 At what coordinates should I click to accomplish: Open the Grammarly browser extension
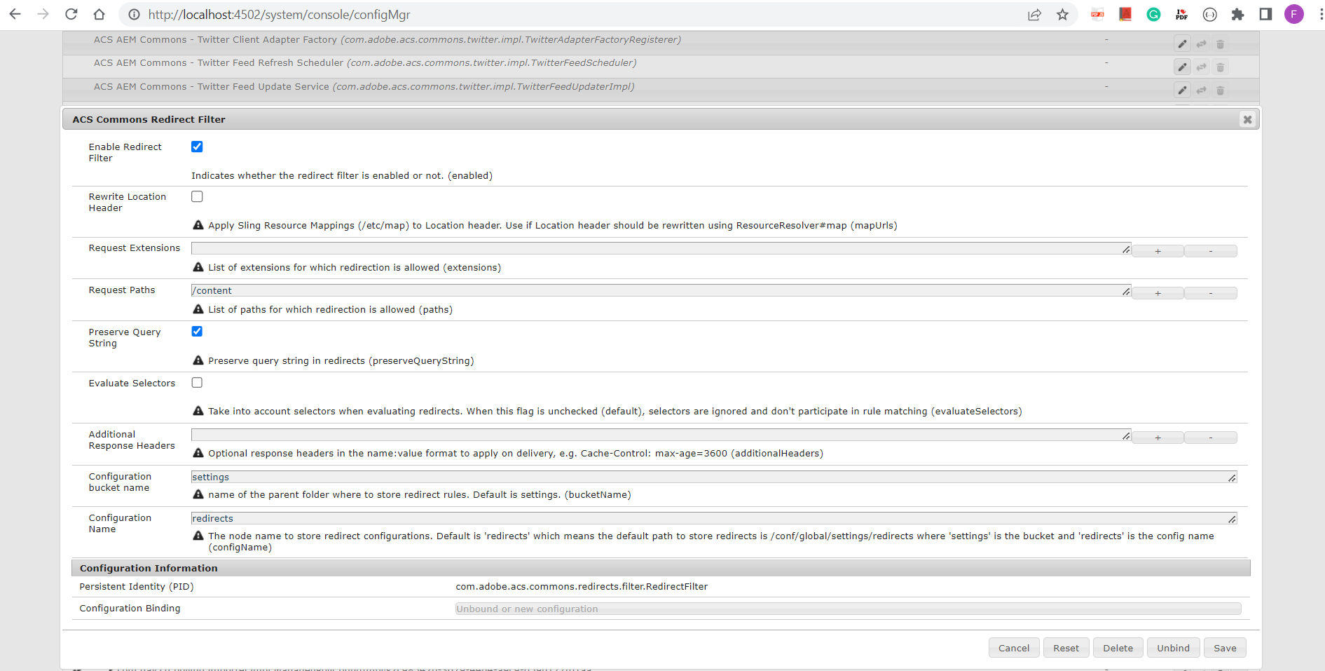tap(1153, 14)
